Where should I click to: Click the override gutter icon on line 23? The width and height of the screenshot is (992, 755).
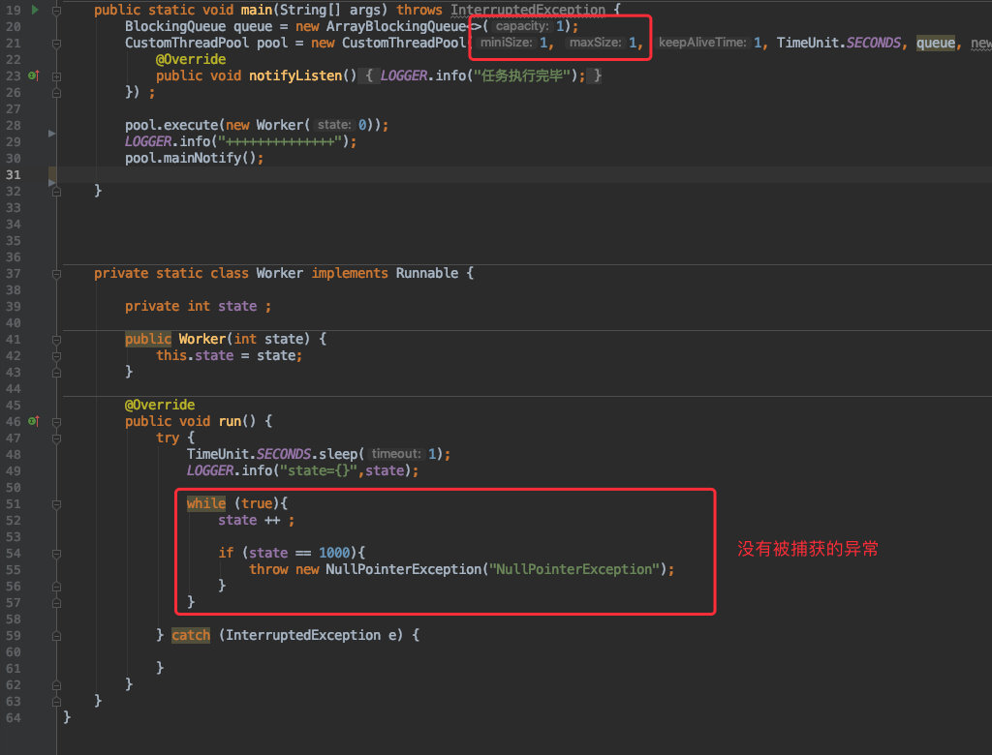point(34,75)
